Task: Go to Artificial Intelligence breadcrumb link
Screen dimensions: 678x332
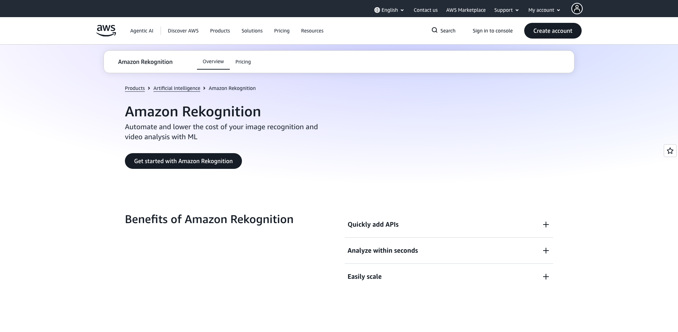Action: tap(177, 88)
